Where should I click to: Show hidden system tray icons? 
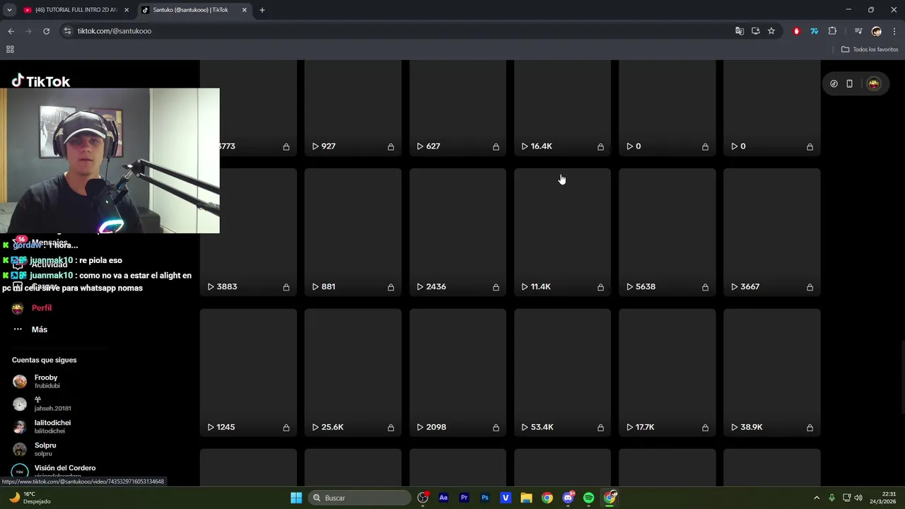tap(817, 498)
